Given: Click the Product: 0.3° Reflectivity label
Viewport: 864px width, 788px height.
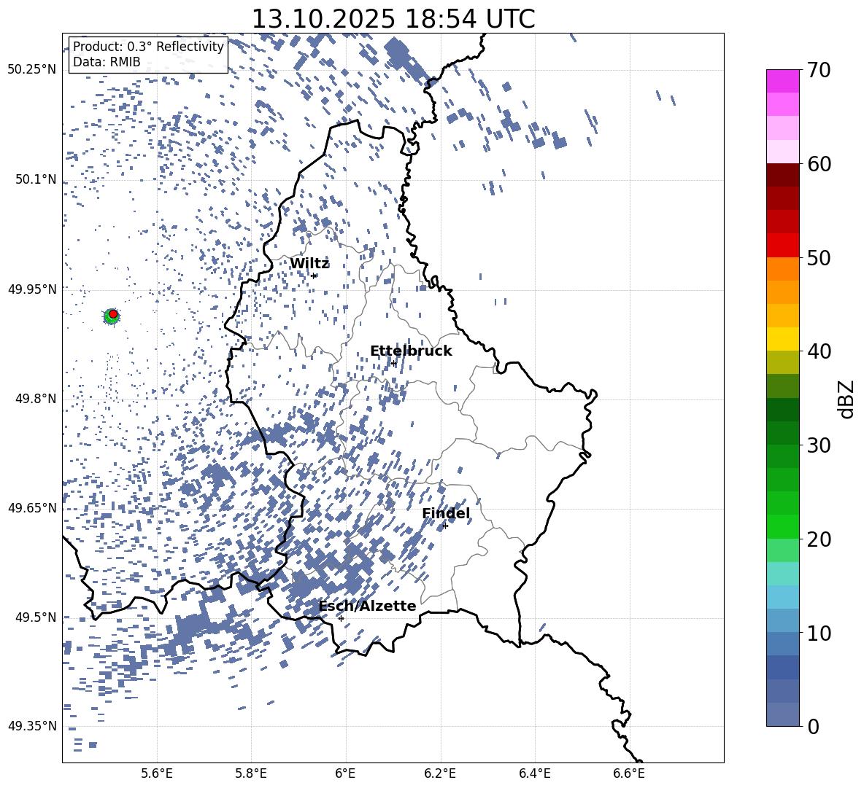Looking at the screenshot, I should pyautogui.click(x=148, y=46).
